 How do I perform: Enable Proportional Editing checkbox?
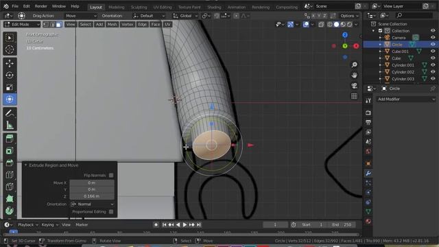[111, 212]
